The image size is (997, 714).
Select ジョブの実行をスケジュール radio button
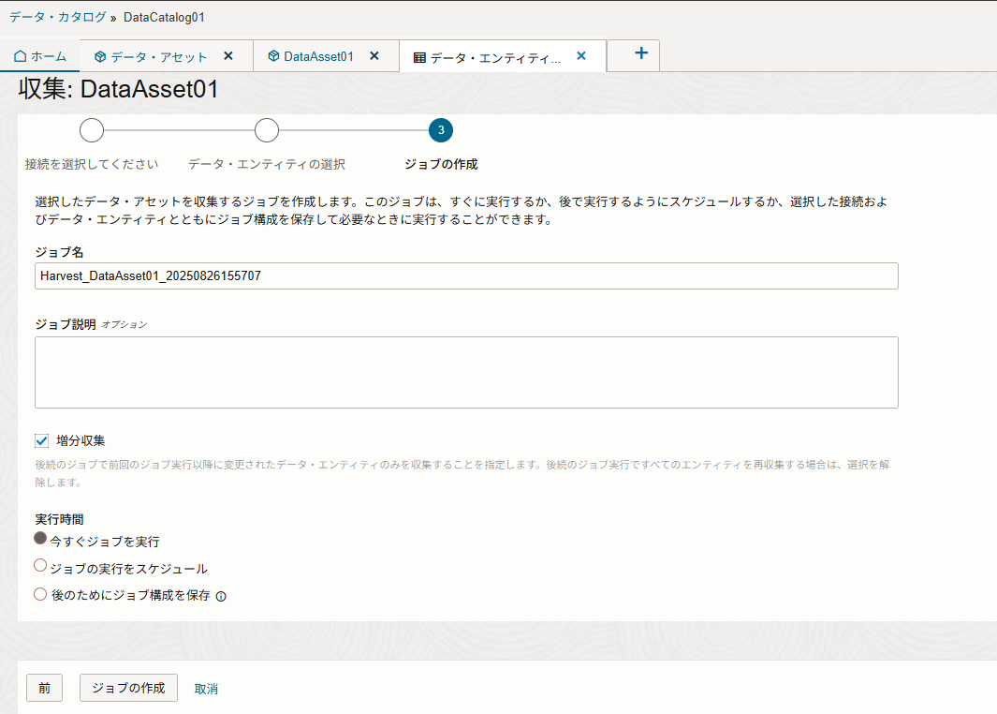click(x=40, y=565)
